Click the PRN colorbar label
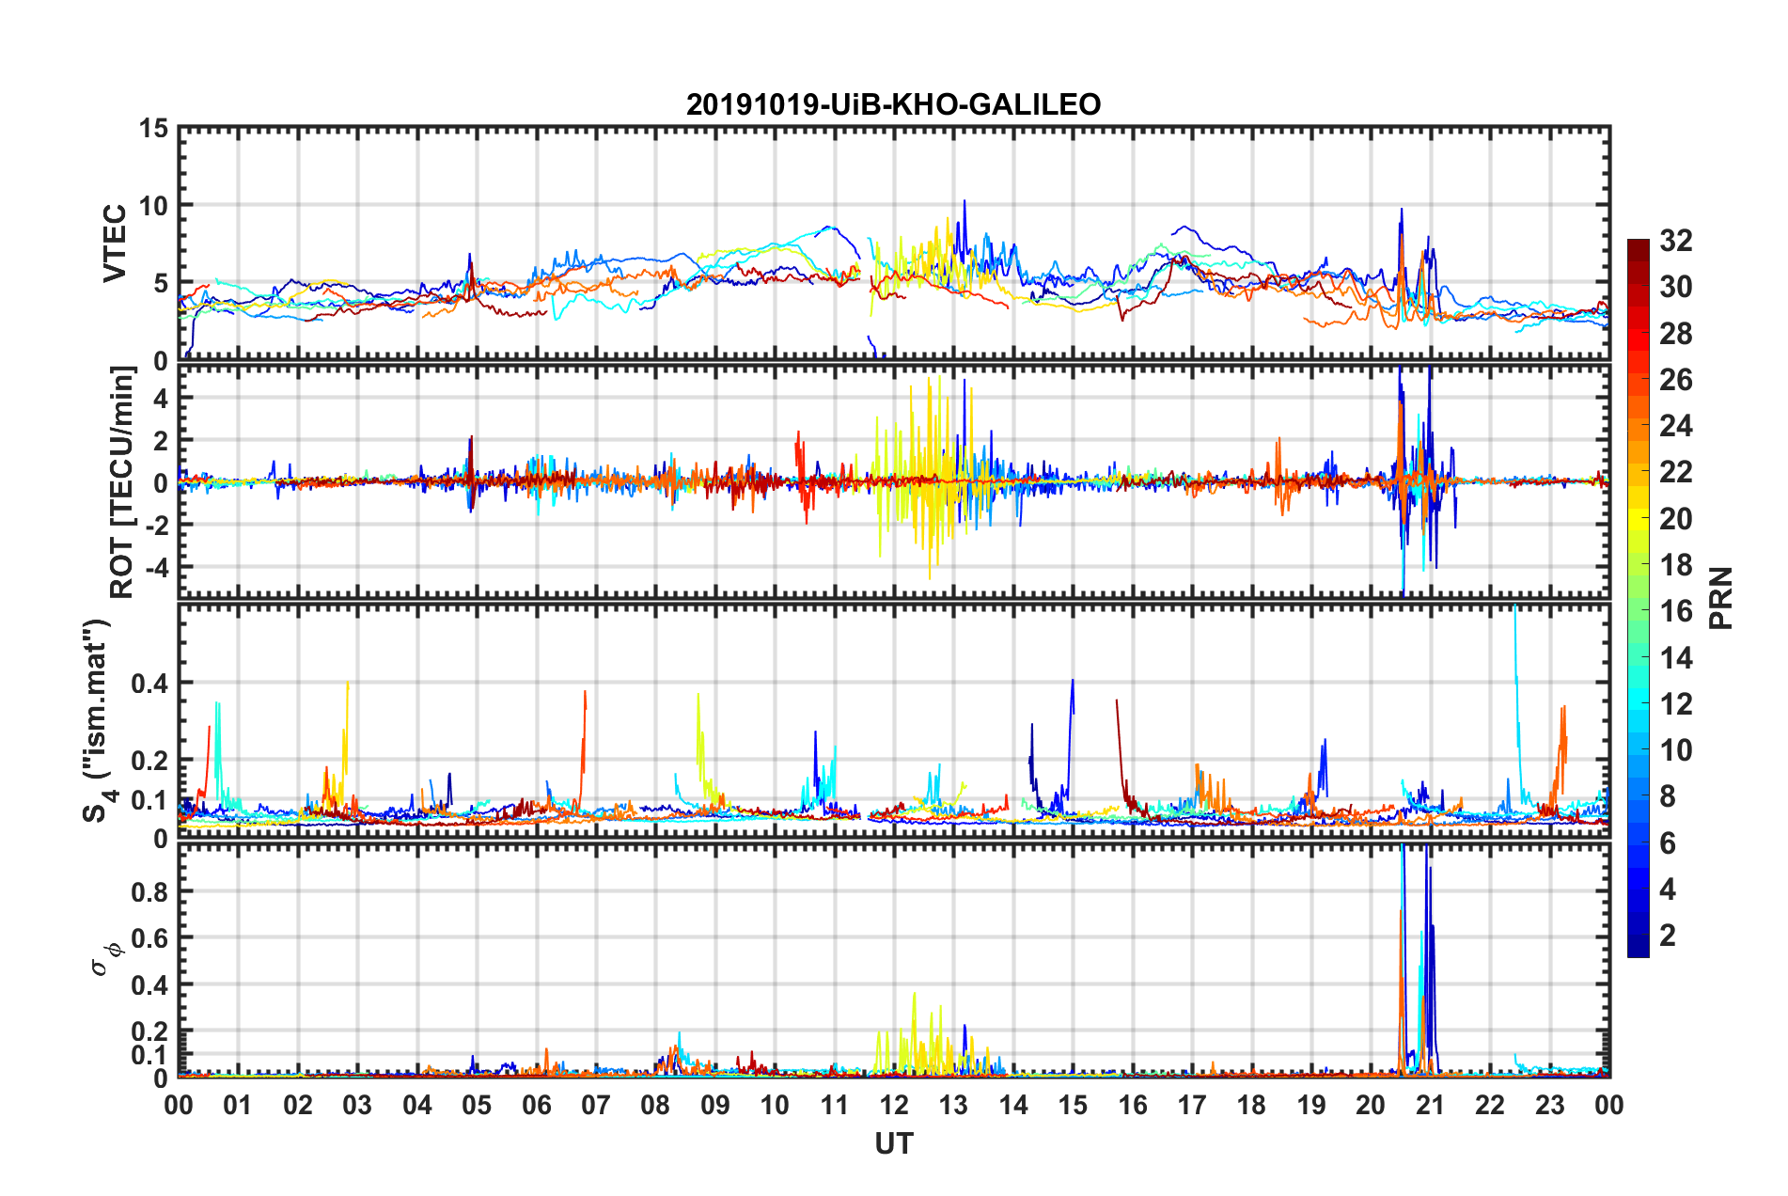 (x=1721, y=598)
